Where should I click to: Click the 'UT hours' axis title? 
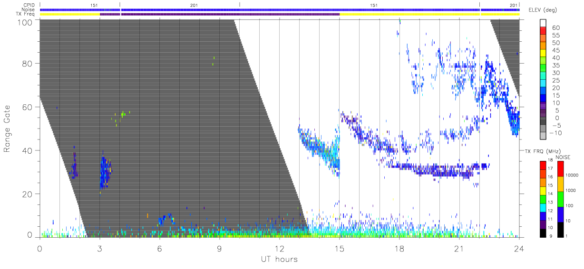tap(279, 259)
